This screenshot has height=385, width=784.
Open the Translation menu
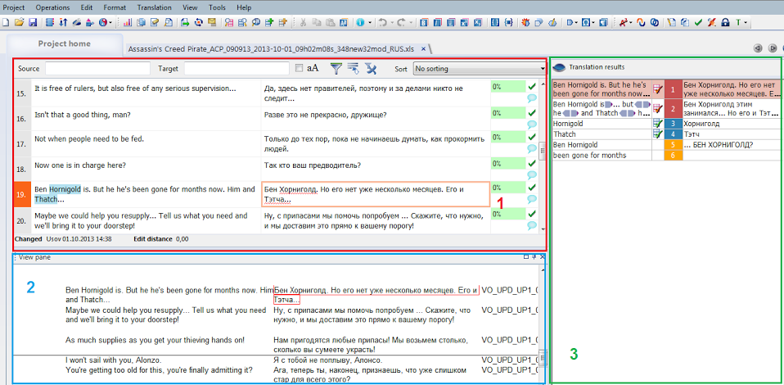coord(154,7)
